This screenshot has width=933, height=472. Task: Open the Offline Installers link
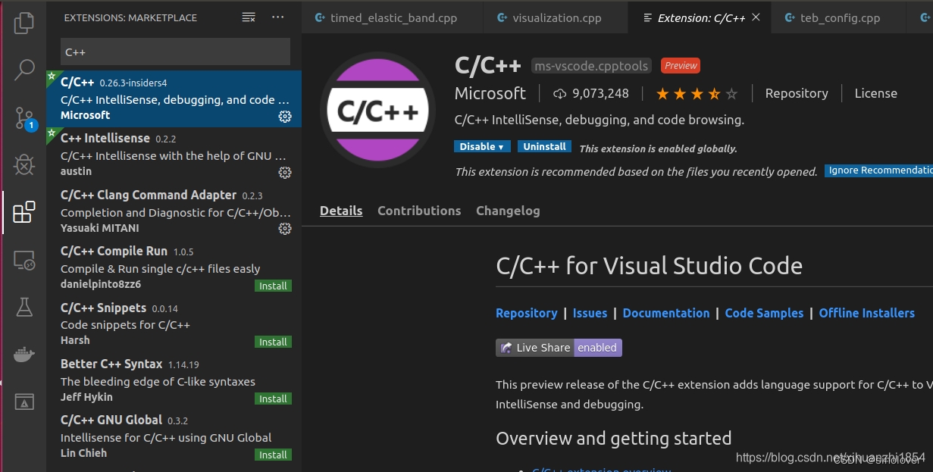point(866,313)
